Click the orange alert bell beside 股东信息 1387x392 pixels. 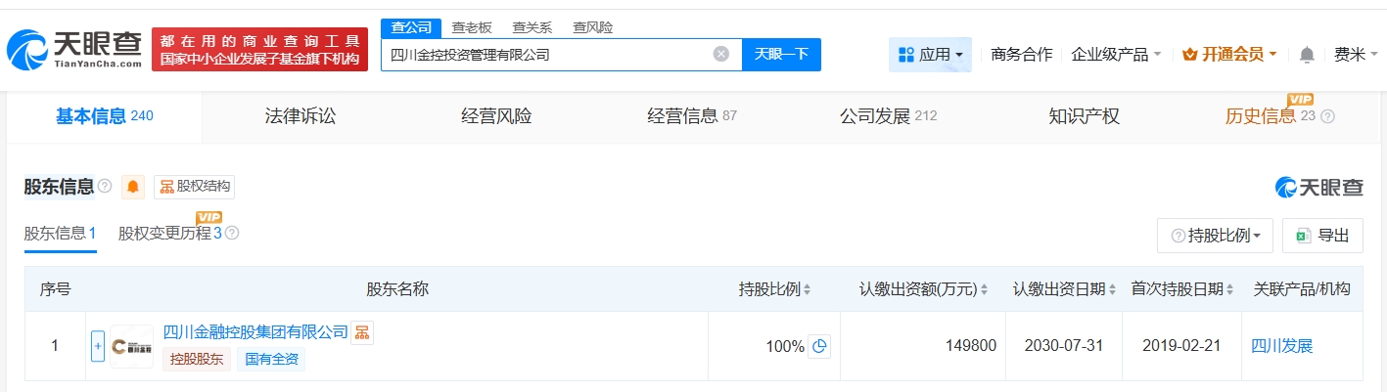pos(133,187)
